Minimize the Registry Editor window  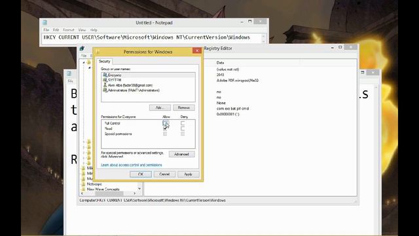[x=333, y=47]
